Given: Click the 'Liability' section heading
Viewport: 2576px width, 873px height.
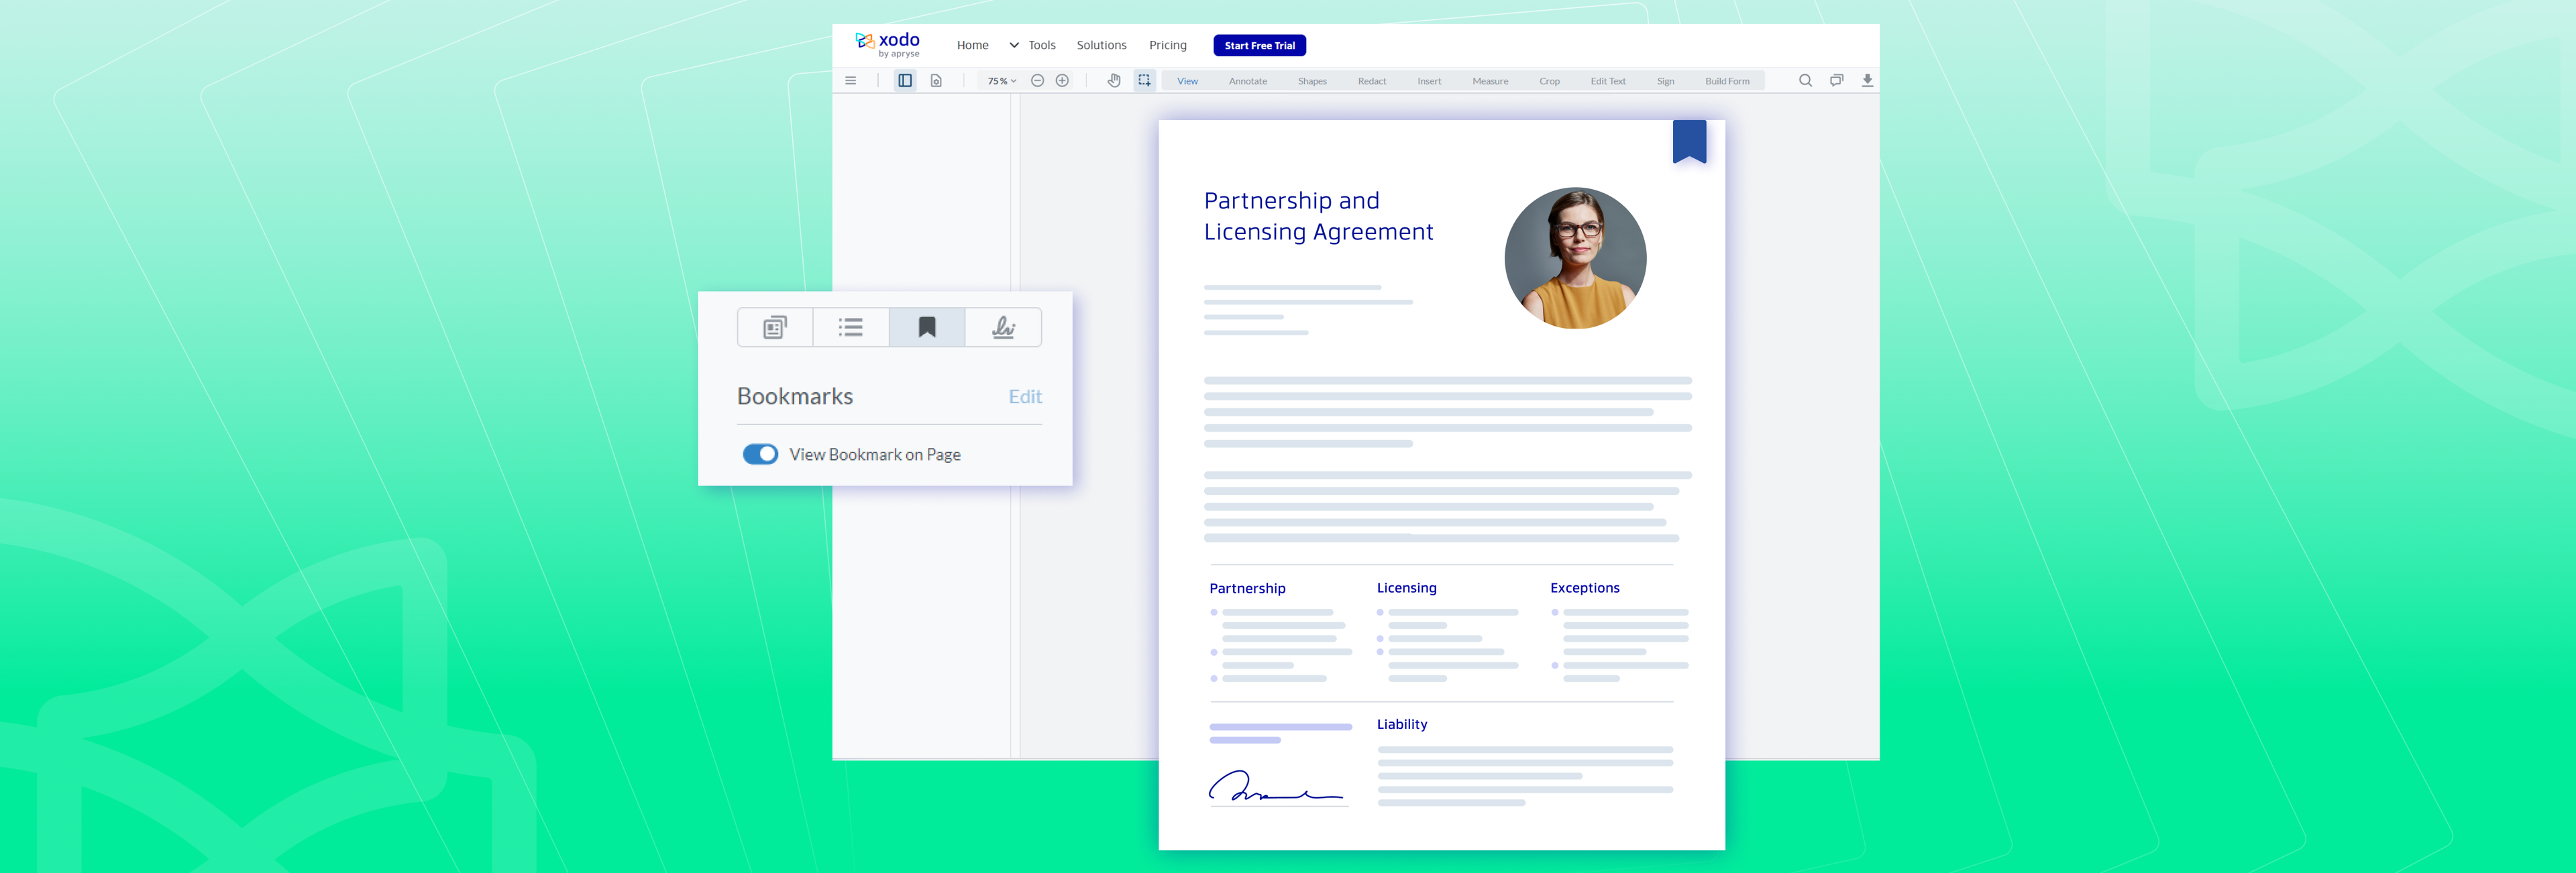Looking at the screenshot, I should pyautogui.click(x=1401, y=724).
